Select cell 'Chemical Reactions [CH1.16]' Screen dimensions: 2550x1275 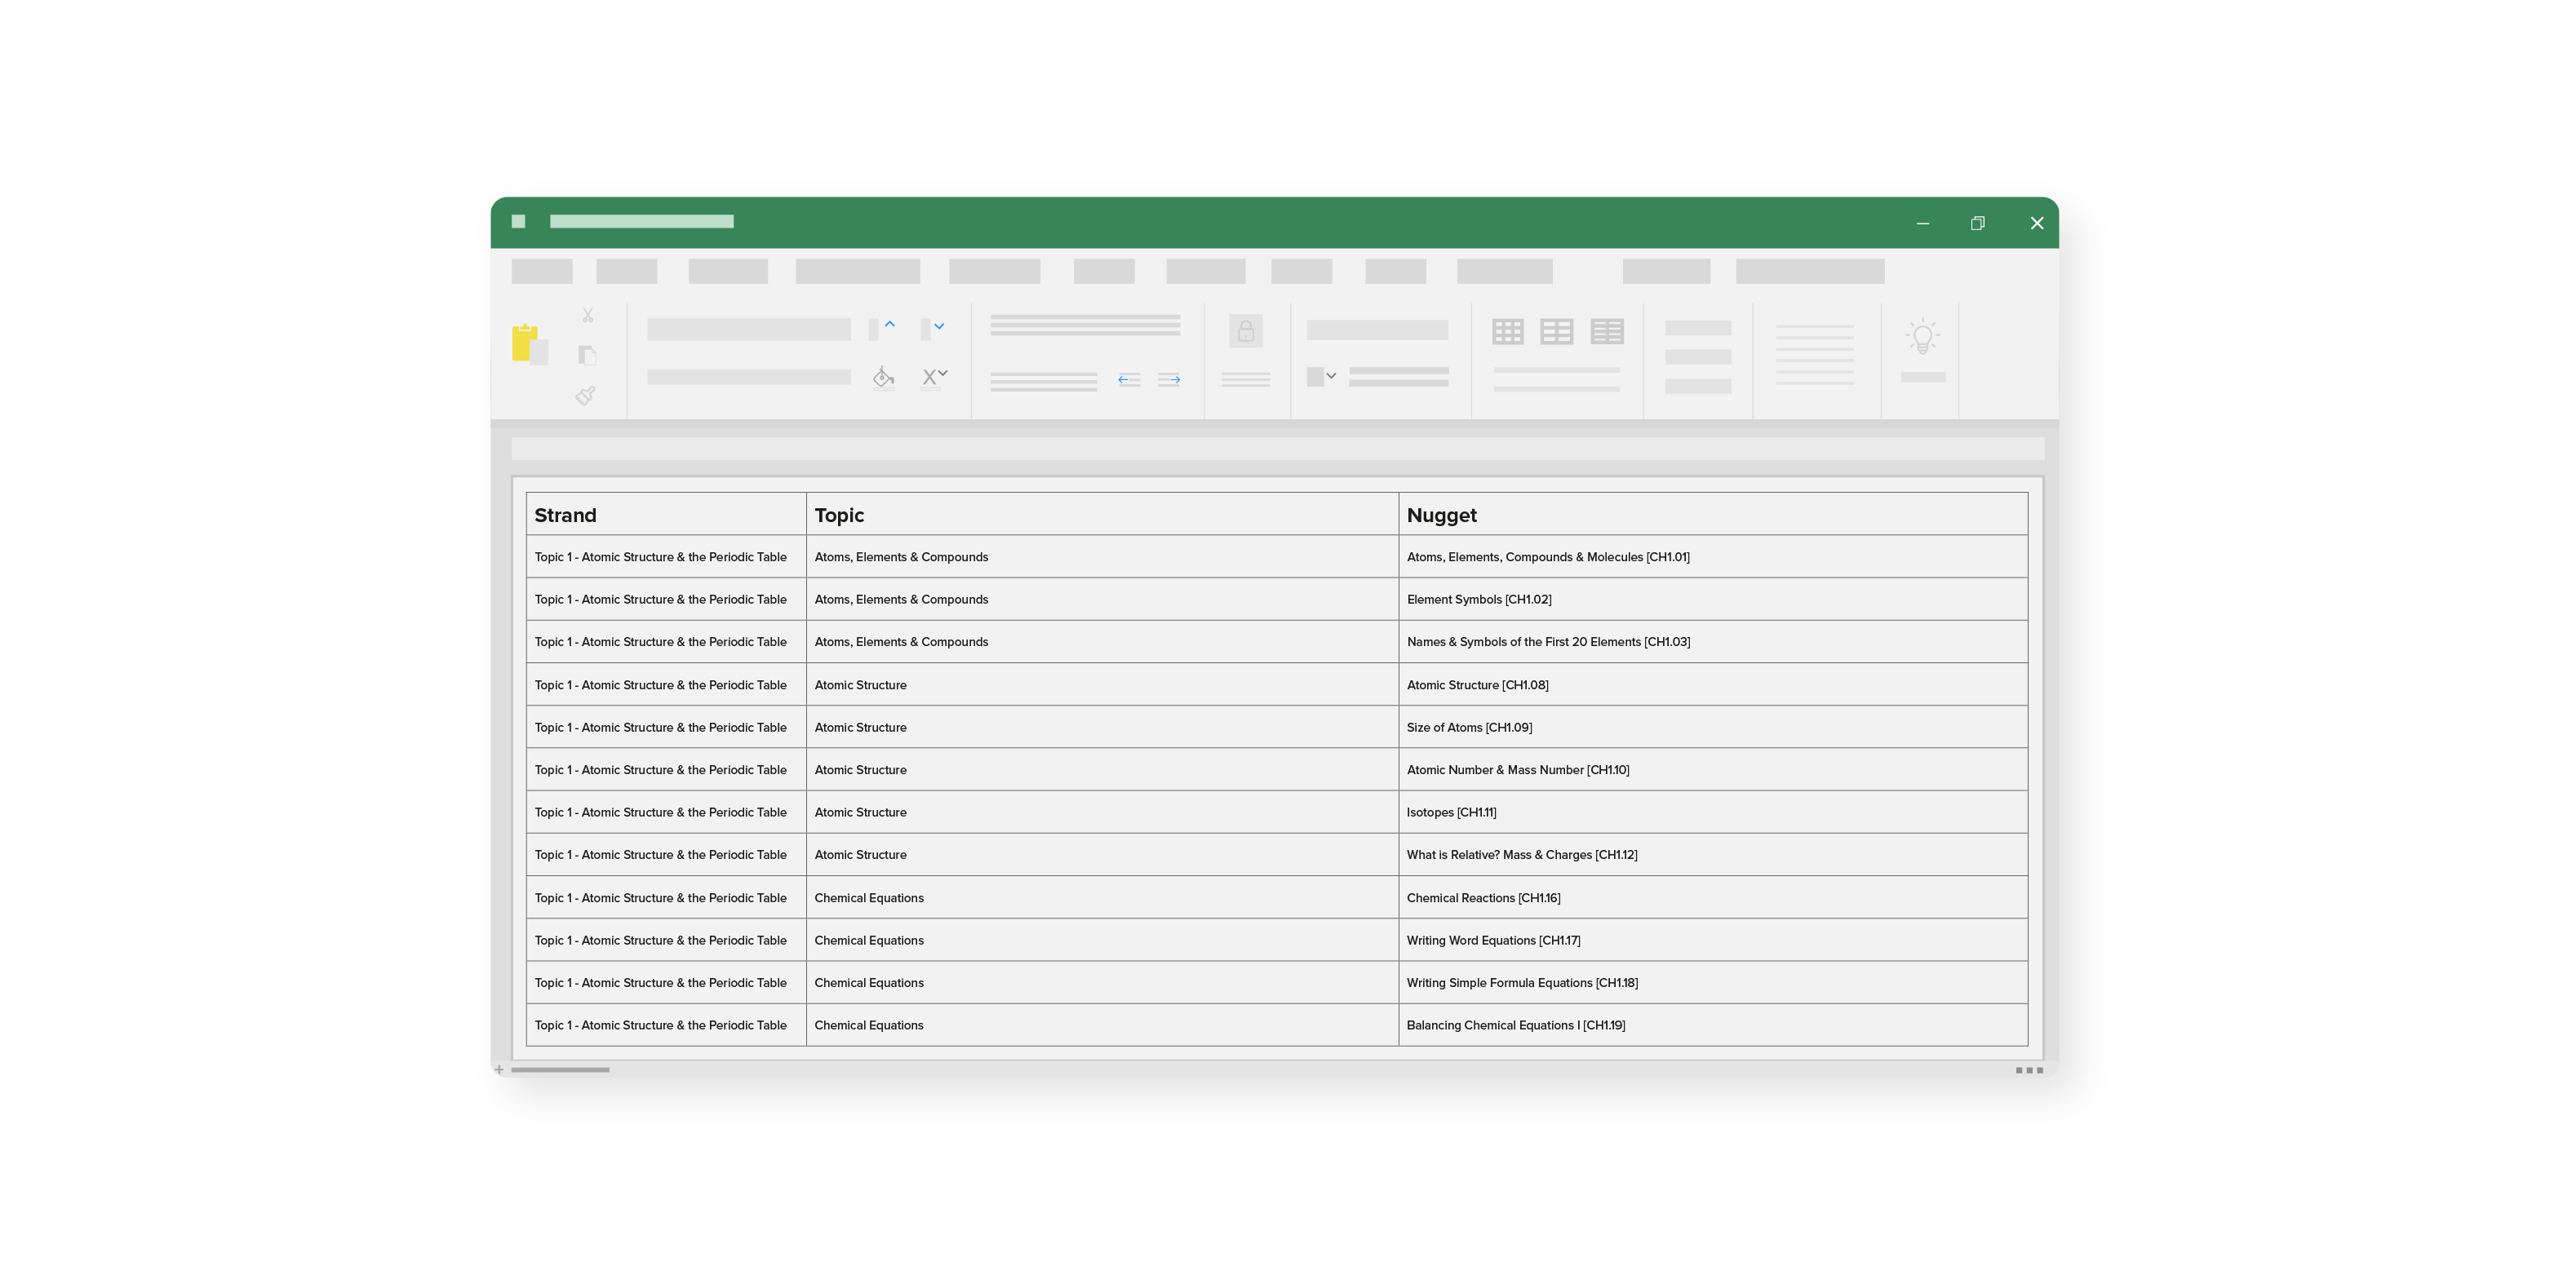click(1713, 898)
